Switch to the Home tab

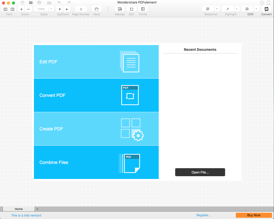pos(18,209)
